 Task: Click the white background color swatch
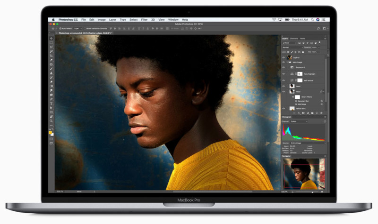click(52, 135)
